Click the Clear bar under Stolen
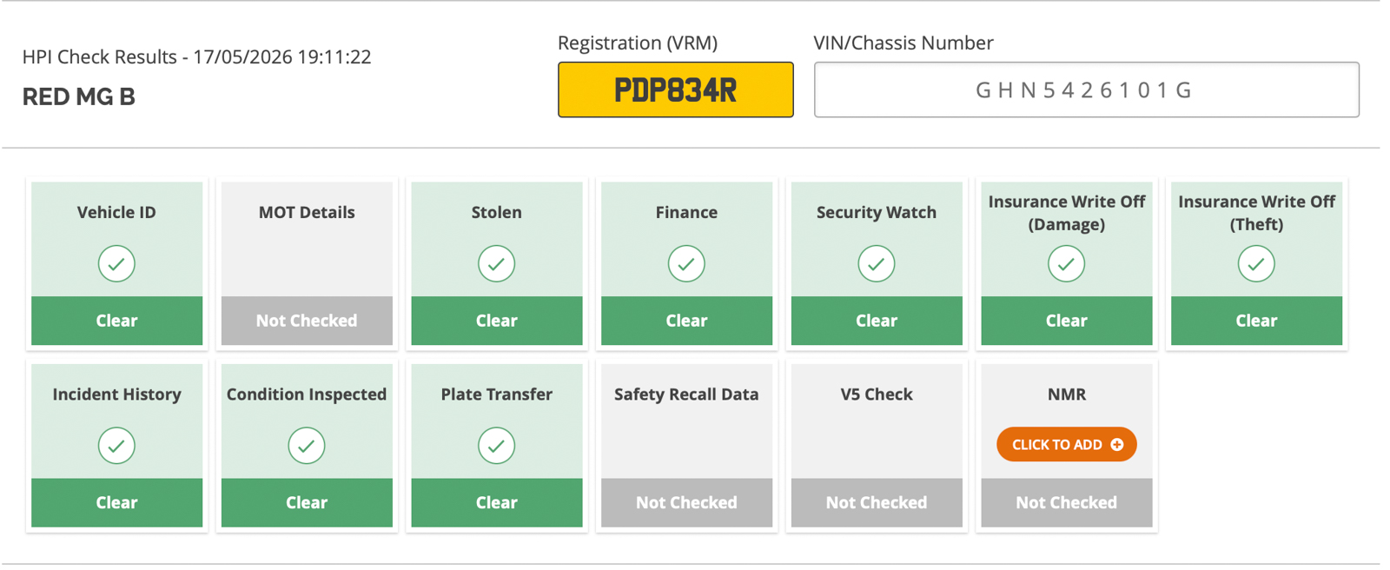Image resolution: width=1390 pixels, height=570 pixels. pyautogui.click(x=496, y=321)
